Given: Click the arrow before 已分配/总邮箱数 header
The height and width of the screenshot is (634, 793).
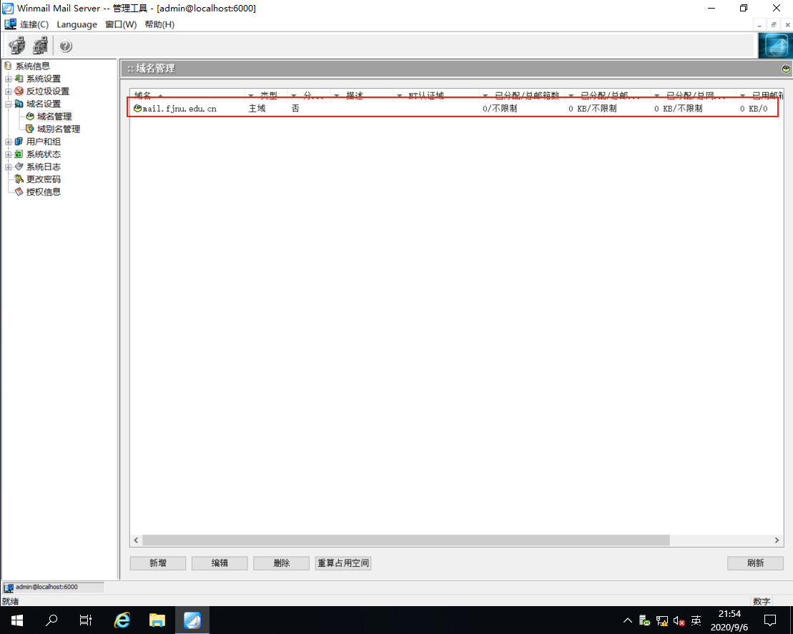Looking at the screenshot, I should tap(486, 96).
